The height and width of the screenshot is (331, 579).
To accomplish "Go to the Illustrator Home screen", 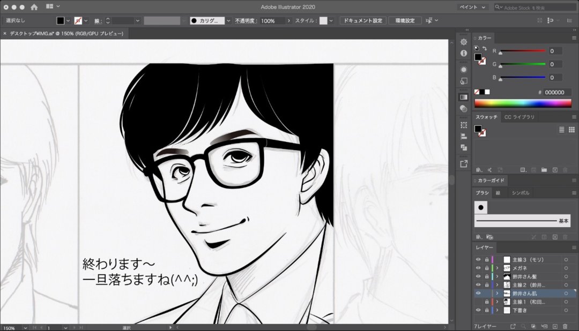I will coord(34,6).
